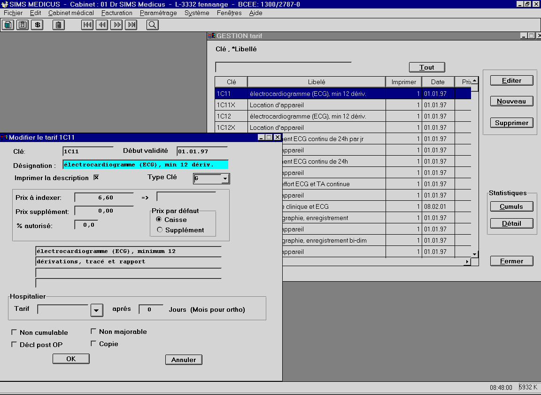The width and height of the screenshot is (541, 395).
Task: Select the 1C11X row in the tarif list
Action: (343, 105)
